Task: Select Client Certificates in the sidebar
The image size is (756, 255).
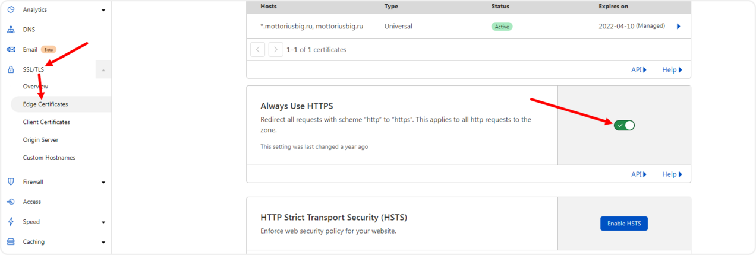Action: 46,122
